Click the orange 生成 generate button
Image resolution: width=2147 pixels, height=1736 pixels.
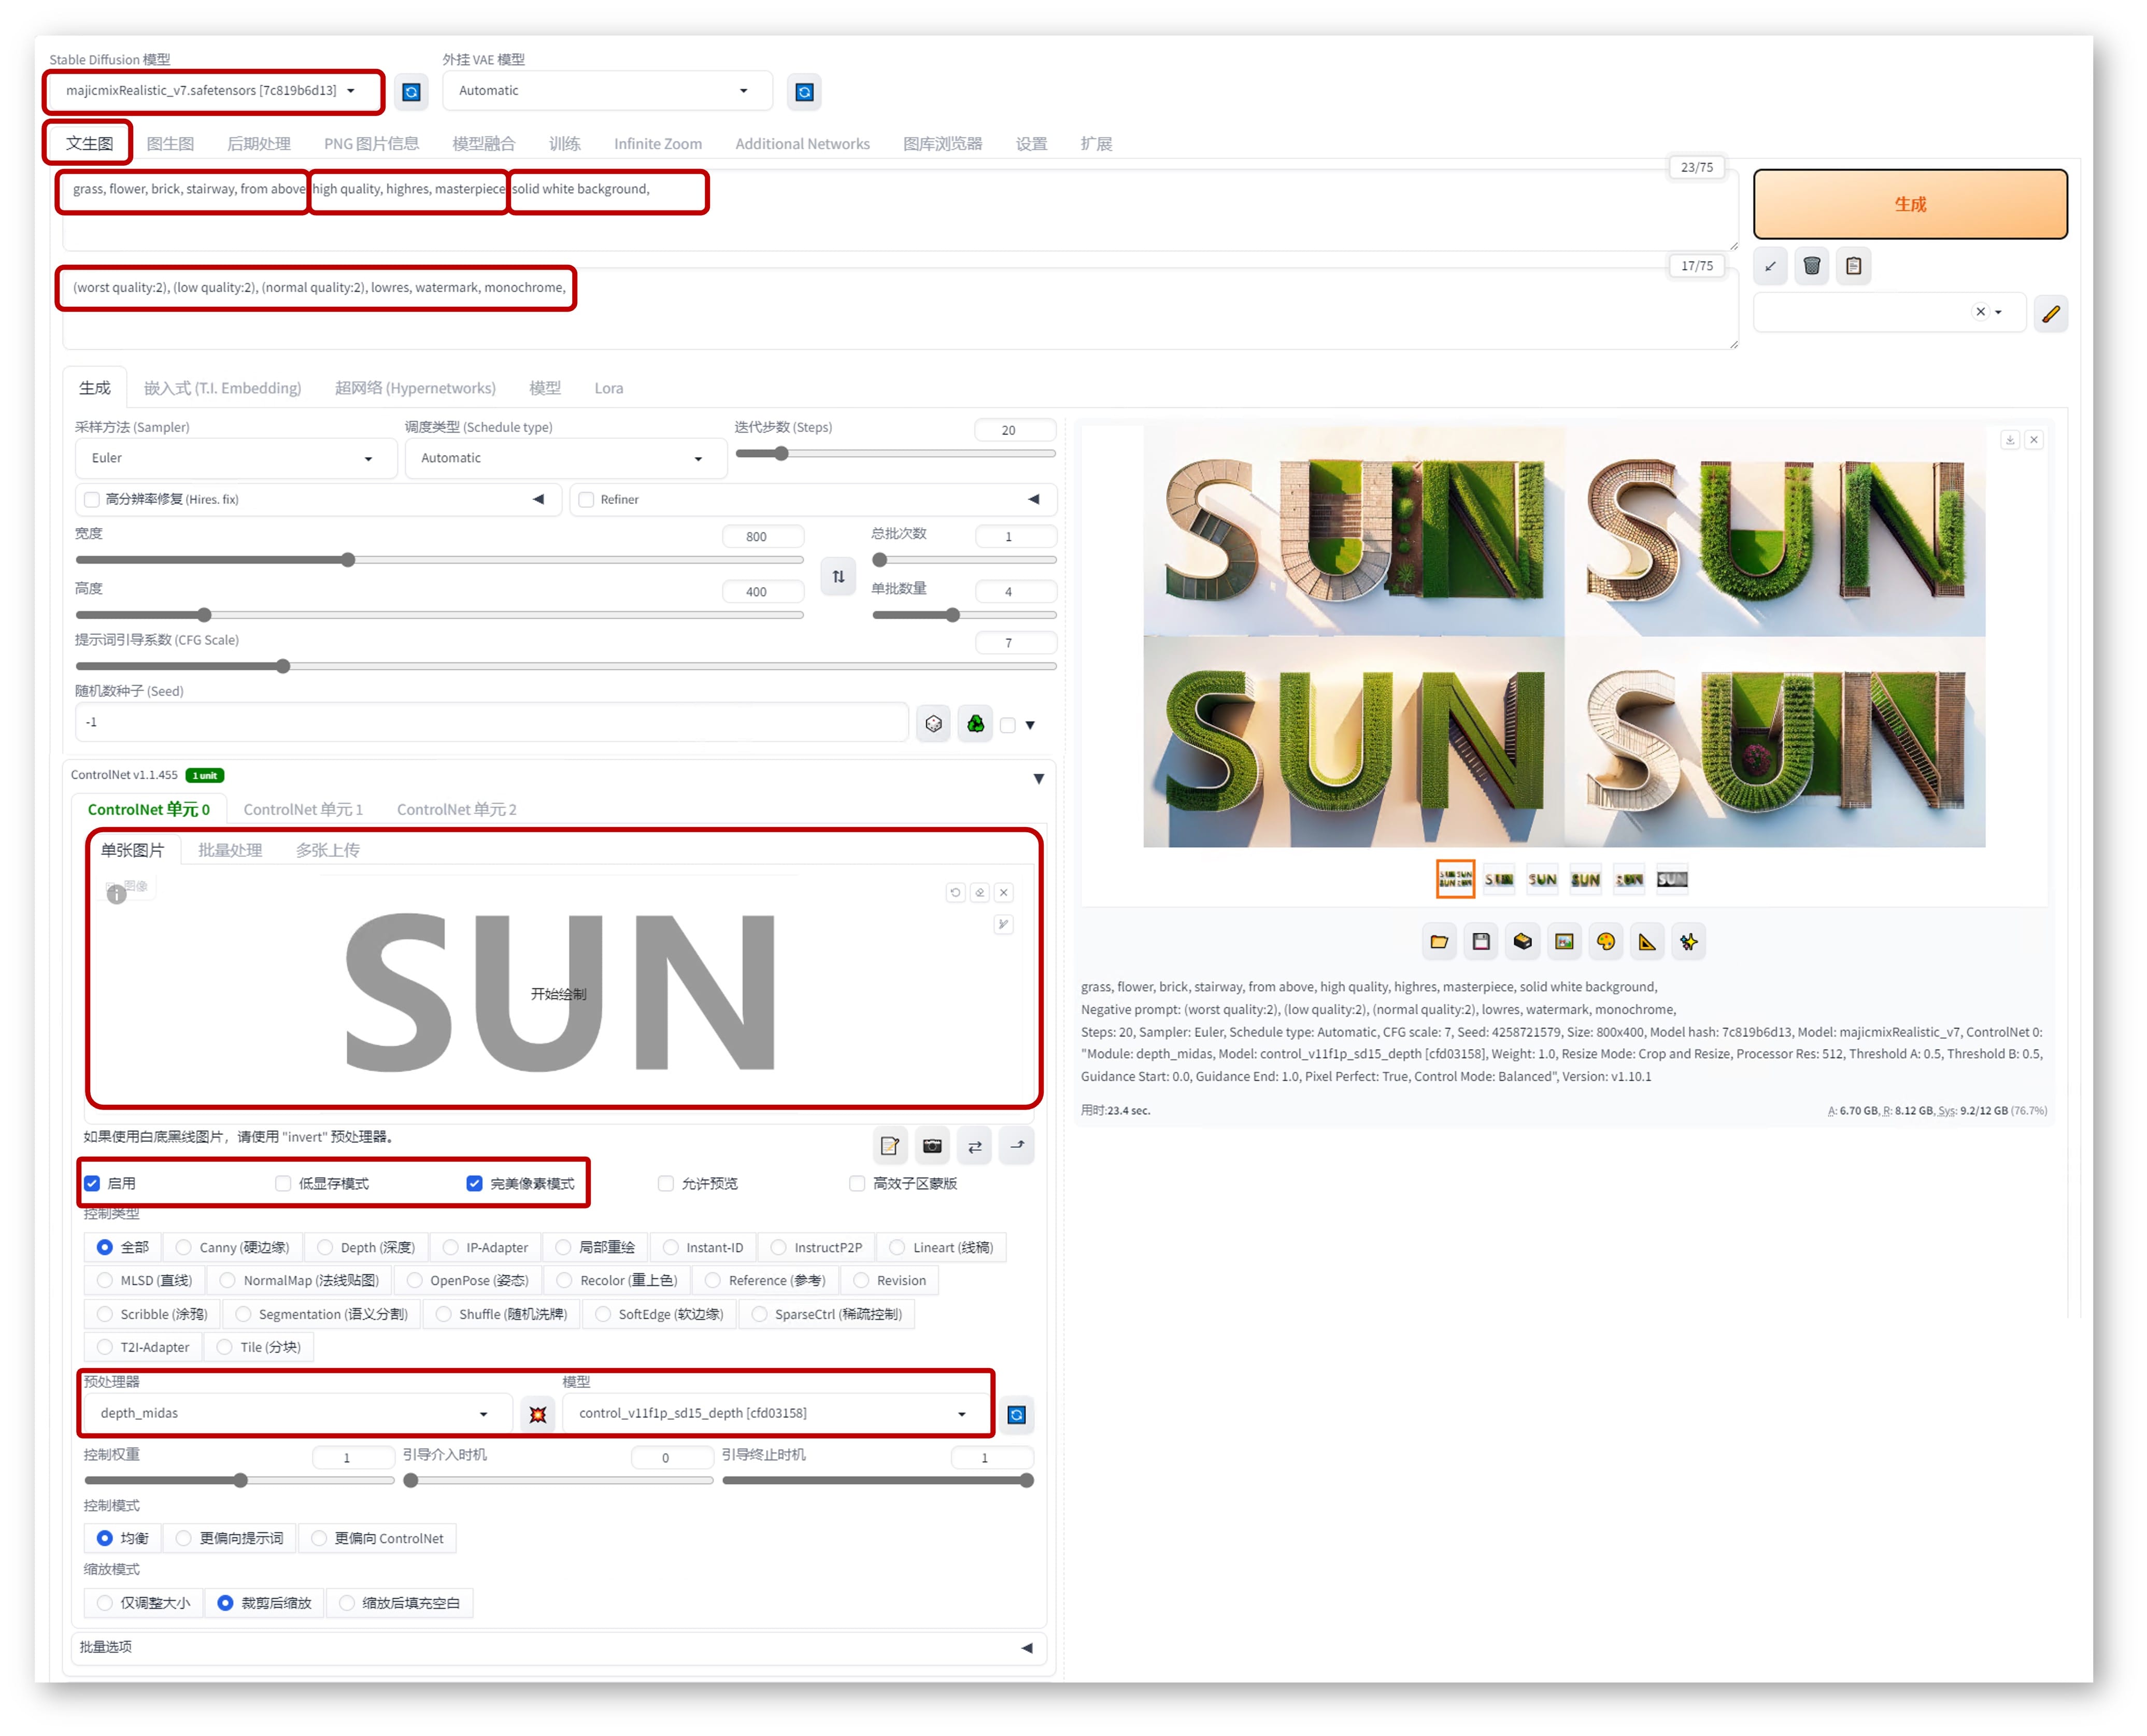coord(1909,204)
